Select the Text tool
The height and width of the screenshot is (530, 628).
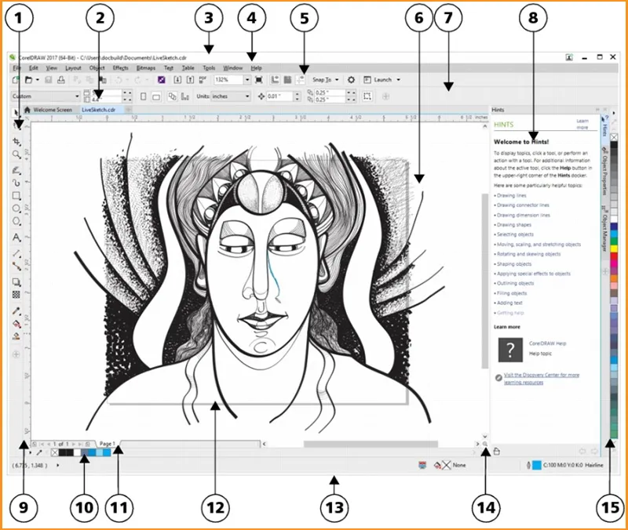coord(16,237)
